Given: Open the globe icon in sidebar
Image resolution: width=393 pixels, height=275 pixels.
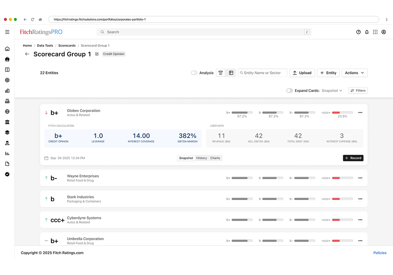Looking at the screenshot, I should click(x=7, y=112).
